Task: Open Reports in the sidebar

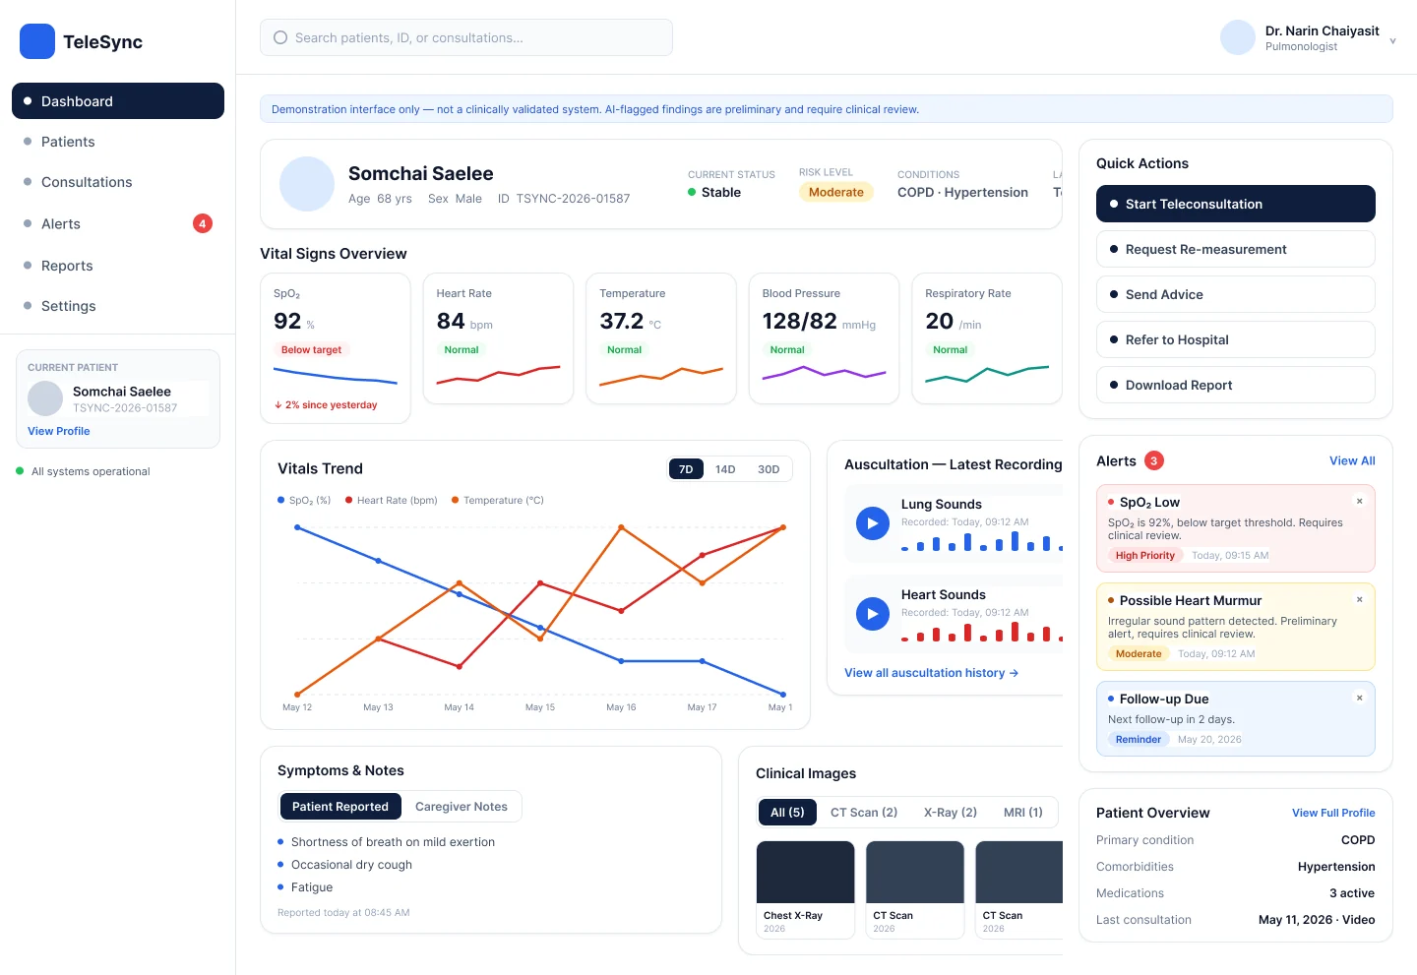Action: [x=118, y=266]
